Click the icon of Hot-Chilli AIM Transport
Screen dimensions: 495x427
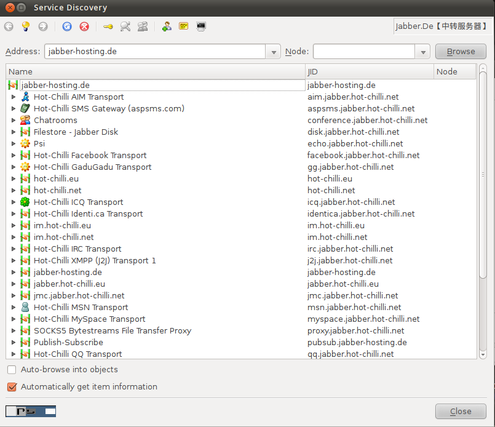click(25, 97)
